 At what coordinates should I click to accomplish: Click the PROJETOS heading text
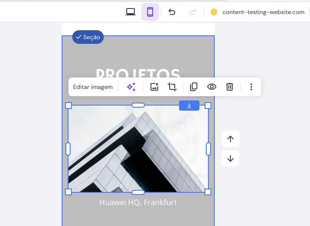(x=138, y=73)
